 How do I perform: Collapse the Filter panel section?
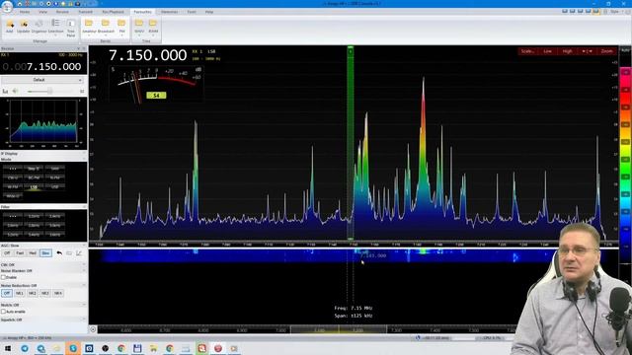(84, 207)
